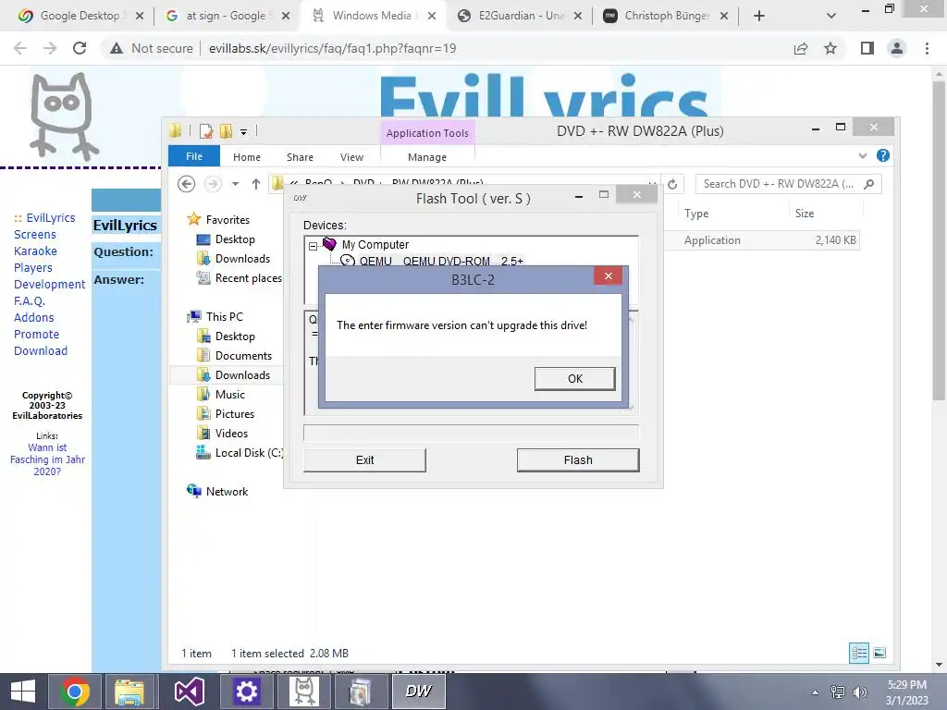Expand the Explorer ribbon with the chevron

[863, 155]
